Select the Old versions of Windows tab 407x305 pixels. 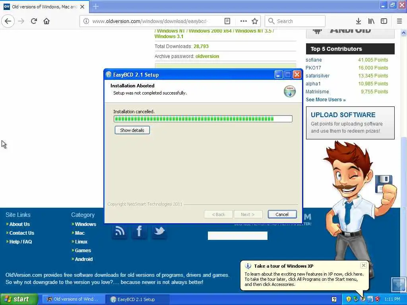click(x=45, y=7)
